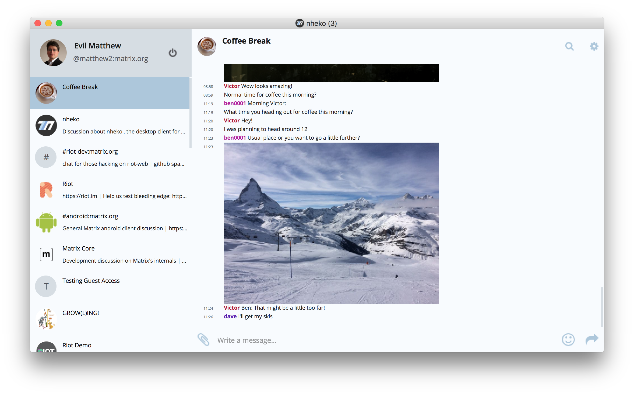Click the logout power icon
The width and height of the screenshot is (634, 395).
[172, 53]
